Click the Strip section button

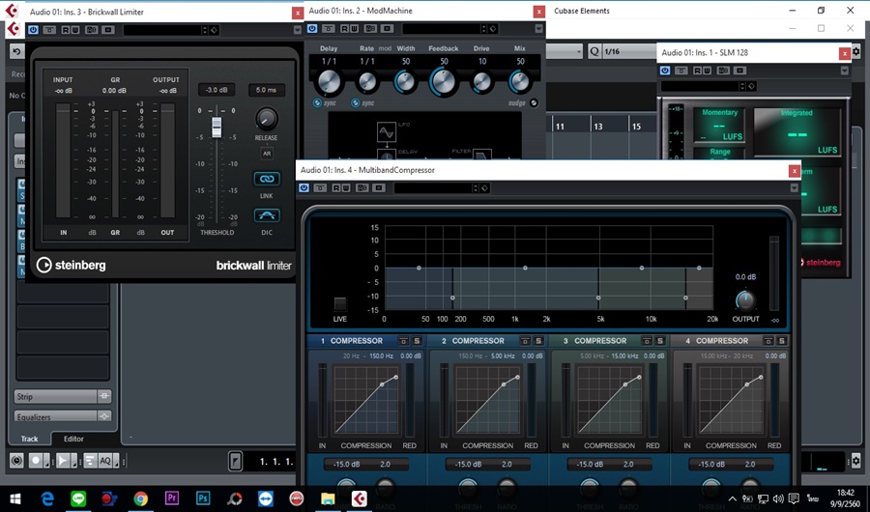coord(55,396)
